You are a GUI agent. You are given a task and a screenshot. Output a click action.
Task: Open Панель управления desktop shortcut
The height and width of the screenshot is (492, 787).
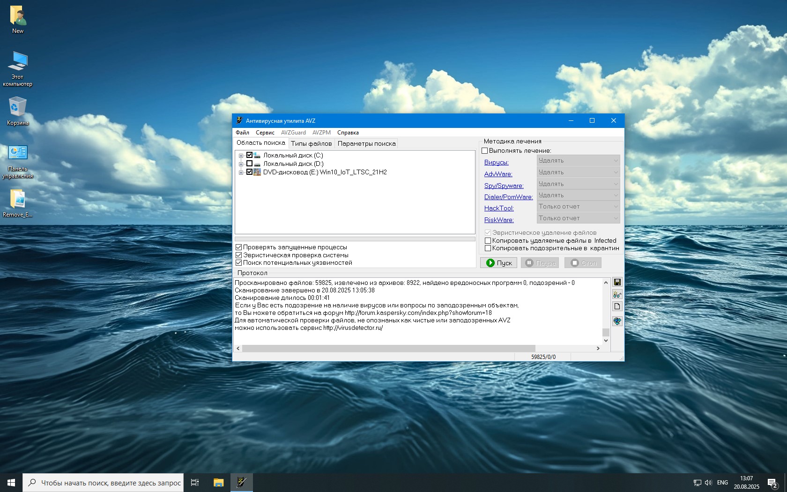point(18,159)
